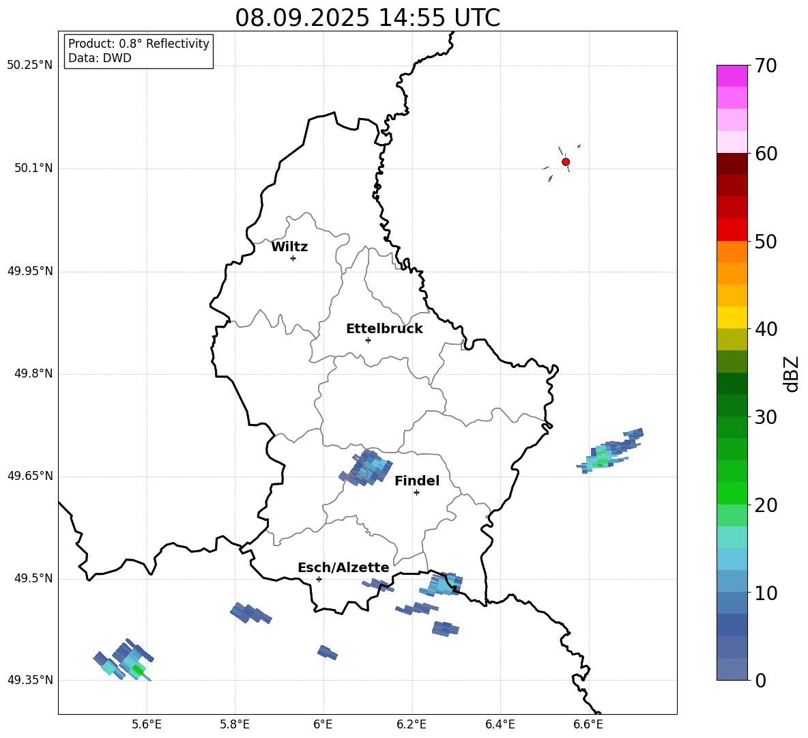Click the bright red swatch above 50
This screenshot has height=738, width=808.
coord(732,230)
